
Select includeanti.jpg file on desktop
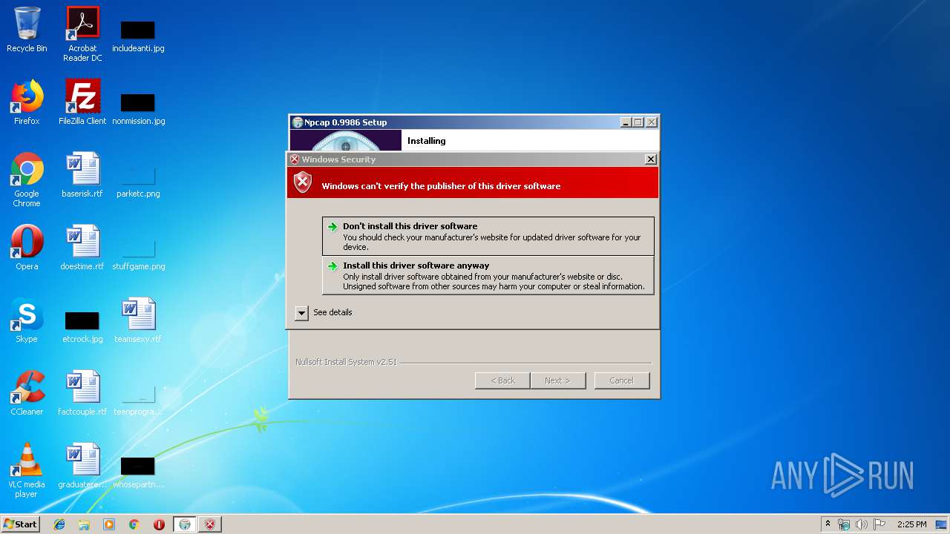point(138,36)
